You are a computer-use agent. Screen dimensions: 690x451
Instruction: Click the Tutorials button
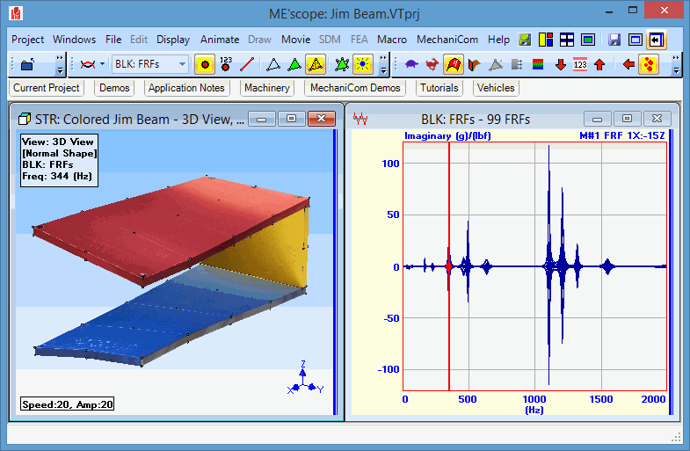(x=439, y=88)
